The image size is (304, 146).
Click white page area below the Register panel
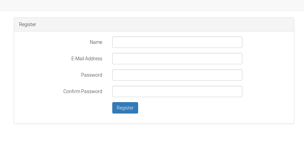coord(152,136)
